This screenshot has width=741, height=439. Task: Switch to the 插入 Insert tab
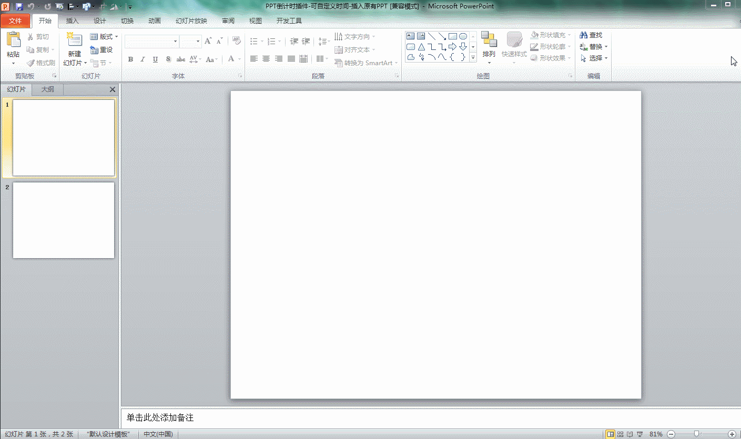click(72, 21)
